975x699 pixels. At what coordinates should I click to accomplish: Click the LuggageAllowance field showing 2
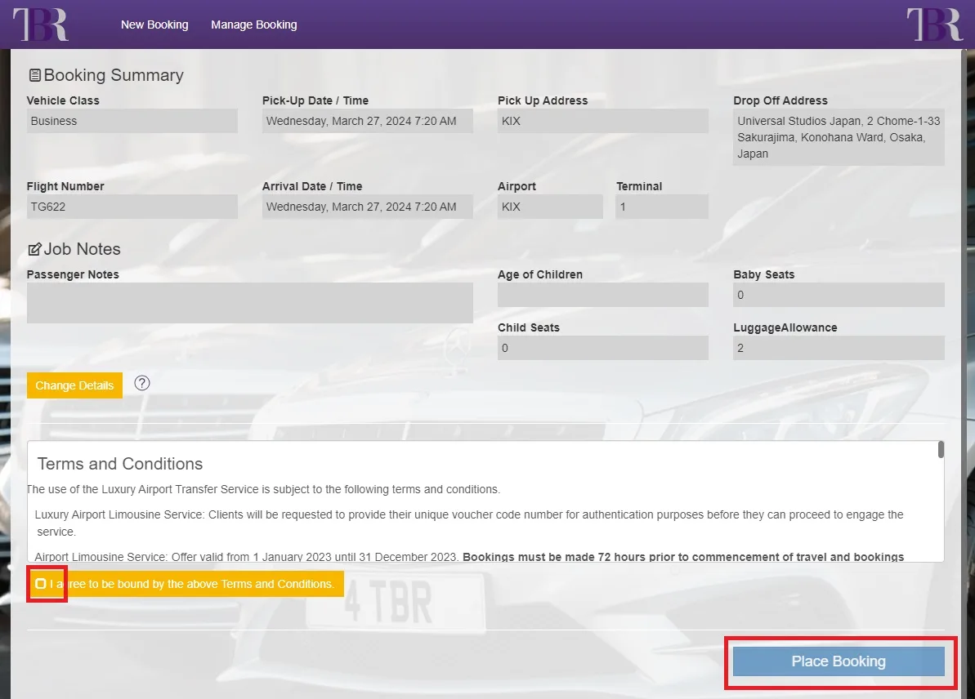coord(839,348)
